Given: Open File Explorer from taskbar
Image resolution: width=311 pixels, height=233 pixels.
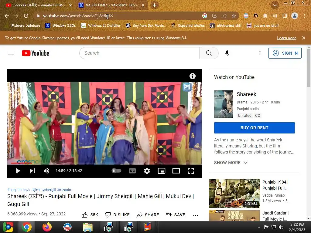Looking at the screenshot, I should click(87, 227).
